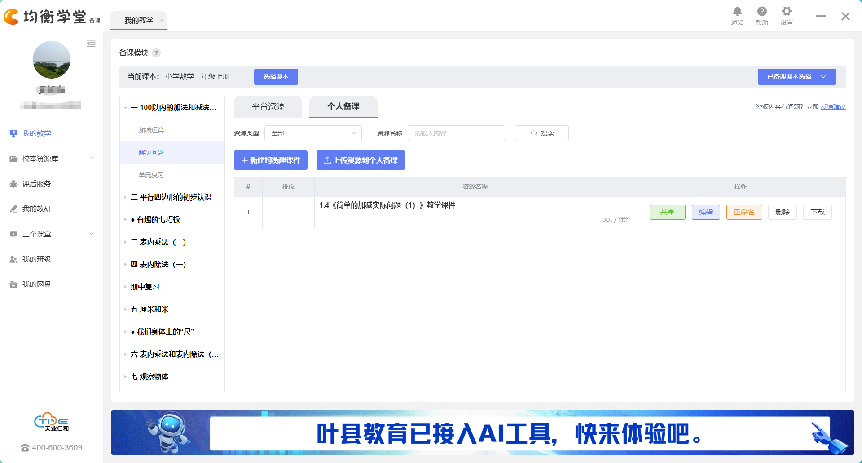Click the 我的班级 sidebar icon
Screen dimensions: 862x463
13,259
